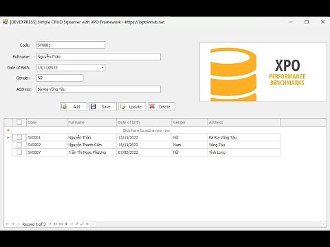This screenshot has height=247, width=330.
Task: Select the grid cell 'Nguyễn Thảo'
Action: (91, 137)
